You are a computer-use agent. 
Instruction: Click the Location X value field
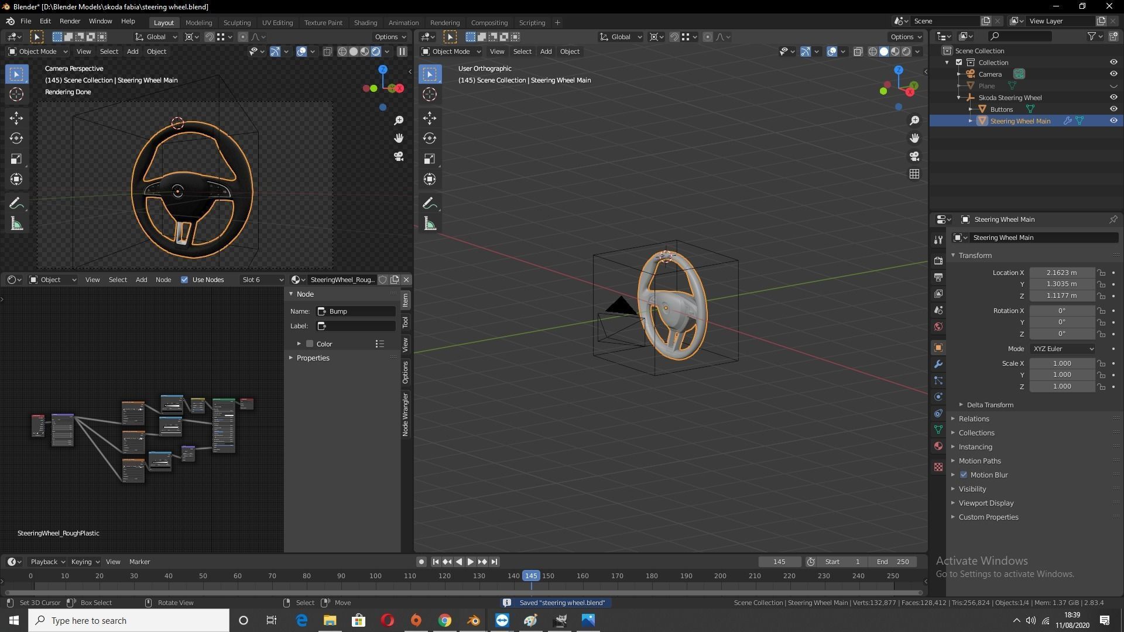pos(1061,273)
